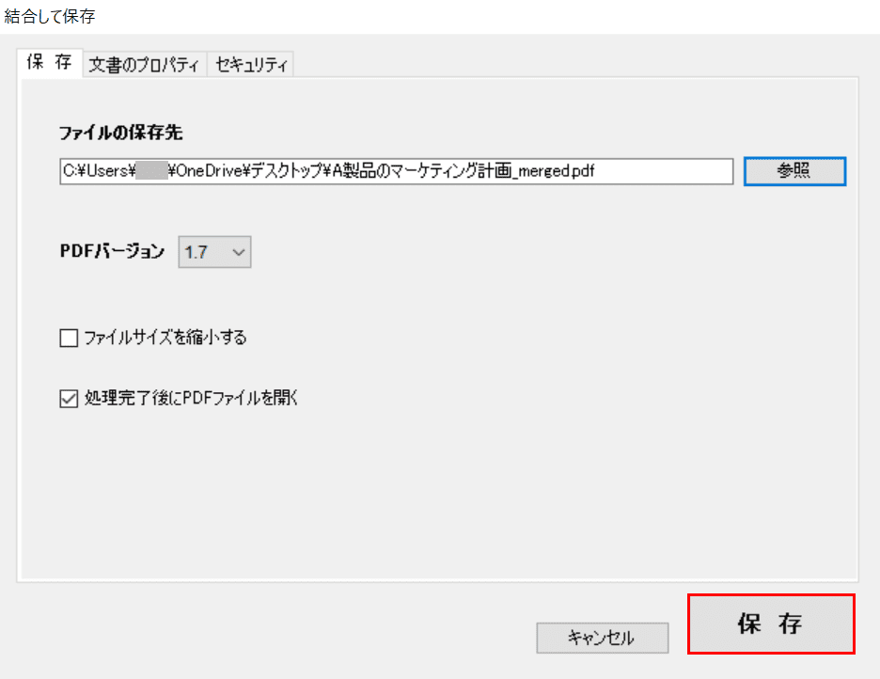Switch to the 保存 tab
Image resolution: width=880 pixels, height=679 pixels.
pyautogui.click(x=50, y=62)
